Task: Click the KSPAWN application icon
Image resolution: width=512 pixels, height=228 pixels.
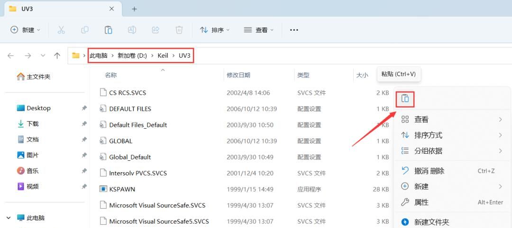Action: tap(103, 189)
